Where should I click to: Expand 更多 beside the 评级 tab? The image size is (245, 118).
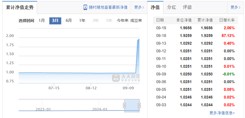tap(235, 7)
